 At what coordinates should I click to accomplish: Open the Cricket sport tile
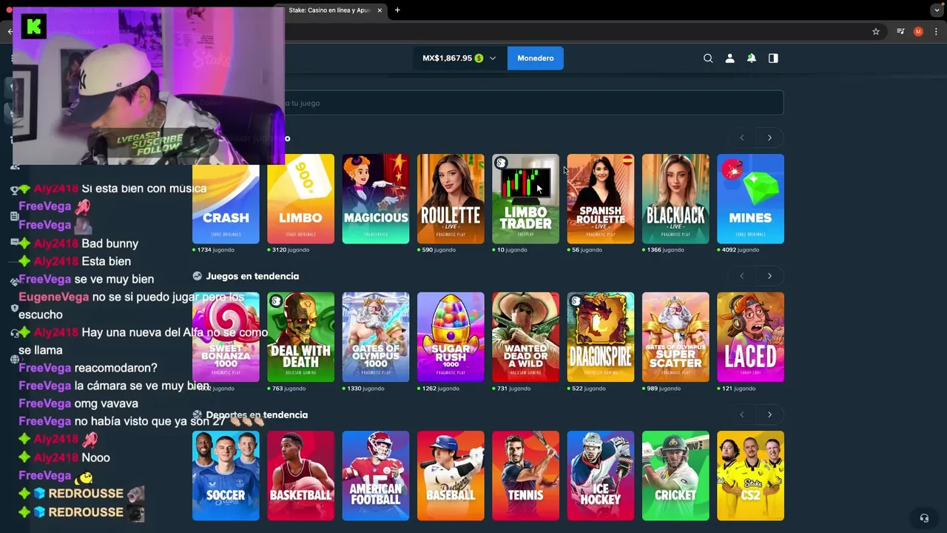pos(675,475)
